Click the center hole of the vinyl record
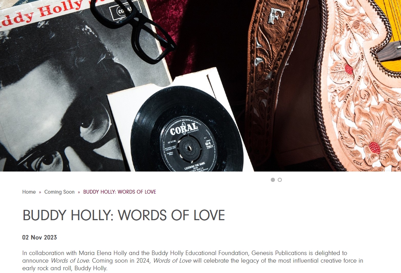The image size is (401, 273). (189, 148)
